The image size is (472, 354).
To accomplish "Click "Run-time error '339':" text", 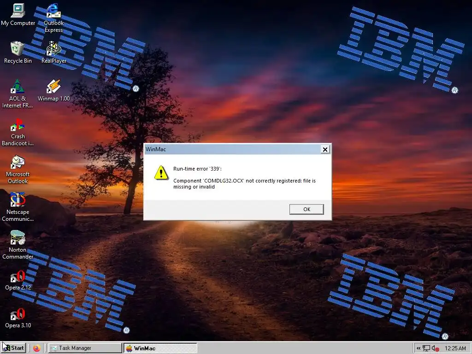I will pyautogui.click(x=197, y=169).
